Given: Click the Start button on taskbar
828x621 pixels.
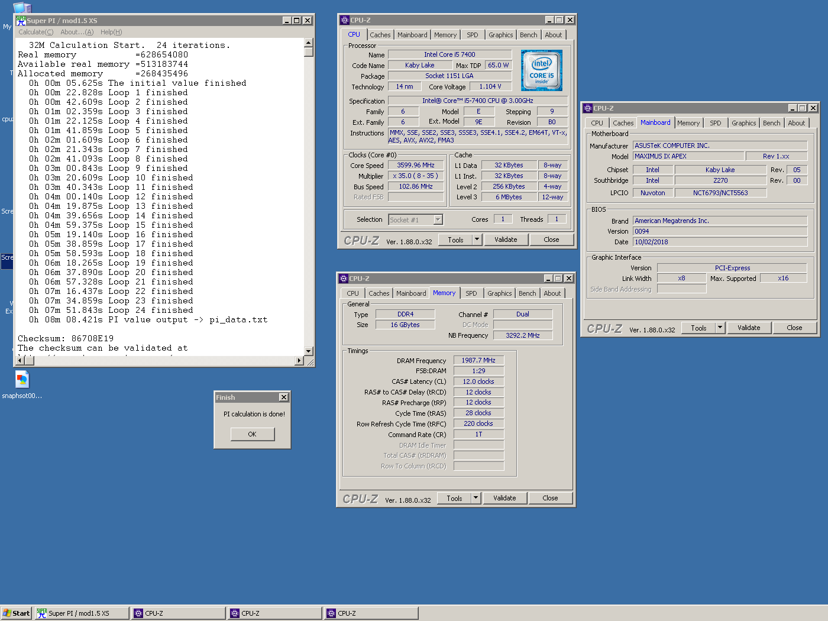Looking at the screenshot, I should (16, 613).
